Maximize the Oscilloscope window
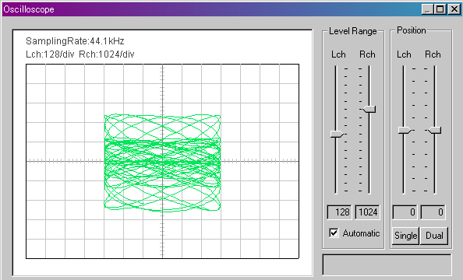Viewport: 463px width, 280px height. pos(440,9)
